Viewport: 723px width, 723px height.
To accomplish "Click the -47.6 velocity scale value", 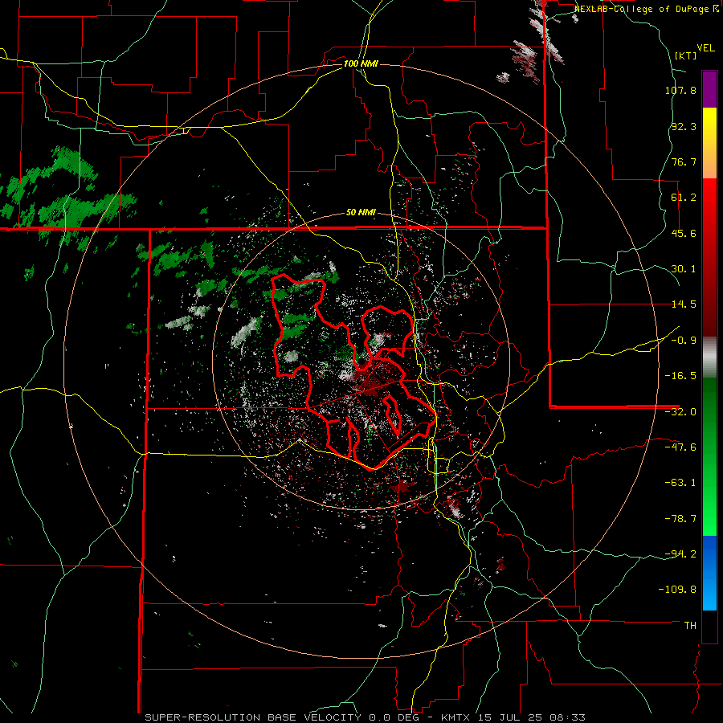I will pyautogui.click(x=680, y=447).
